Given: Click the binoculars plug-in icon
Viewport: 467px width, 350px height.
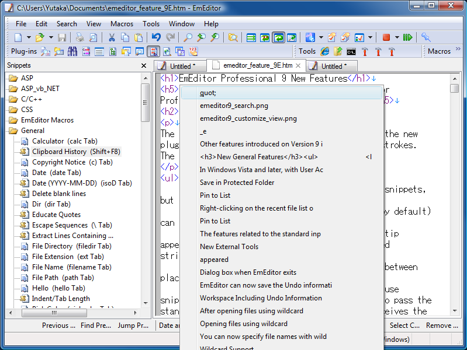Looking at the screenshot, I should (72, 51).
